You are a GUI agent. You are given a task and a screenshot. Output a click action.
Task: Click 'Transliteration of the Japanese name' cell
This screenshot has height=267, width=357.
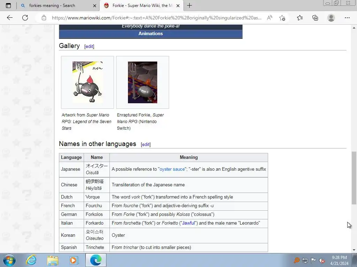coord(189,185)
